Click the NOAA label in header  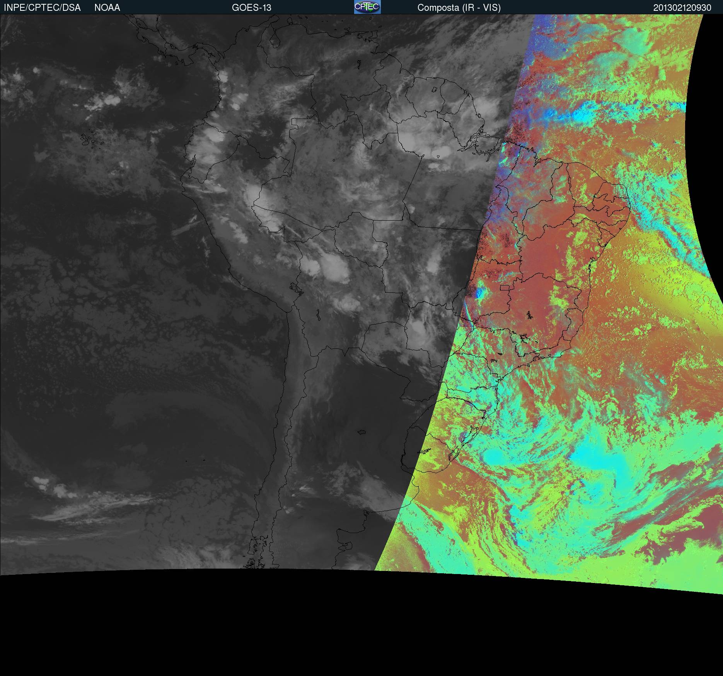pyautogui.click(x=107, y=8)
